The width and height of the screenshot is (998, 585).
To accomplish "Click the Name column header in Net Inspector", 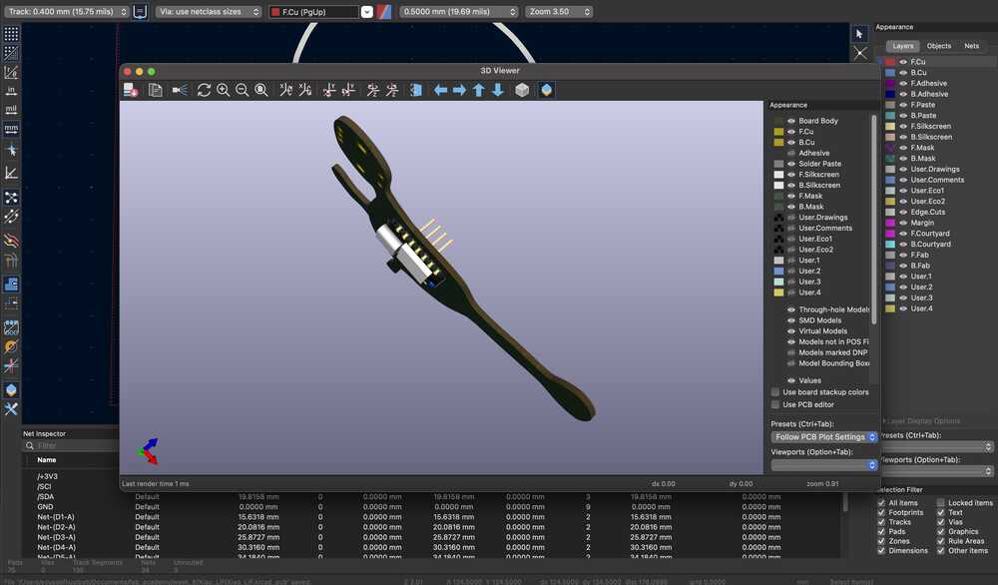I will (x=47, y=459).
